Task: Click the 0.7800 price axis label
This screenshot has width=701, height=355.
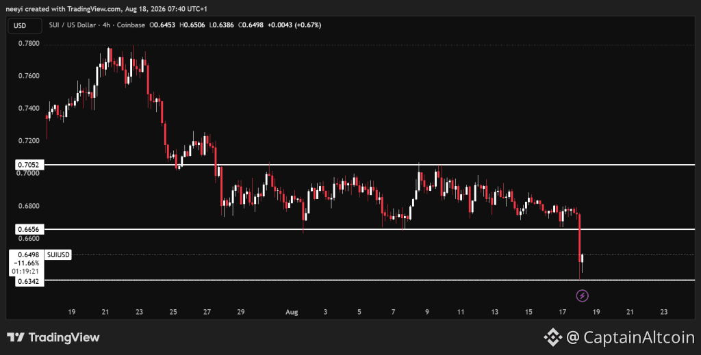Action: pyautogui.click(x=29, y=43)
